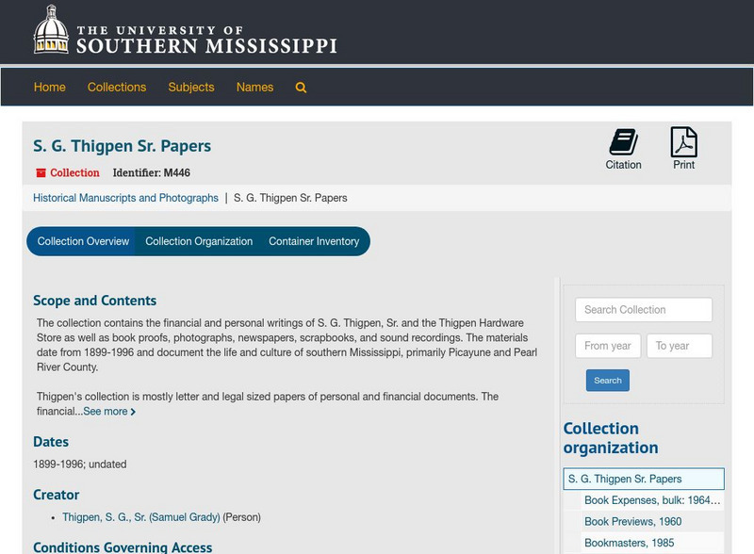Click the red Collection archive box icon
This screenshot has height=554, width=754.
[41, 172]
